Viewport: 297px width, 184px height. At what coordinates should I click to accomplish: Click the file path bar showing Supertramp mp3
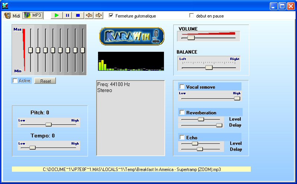coord(131,169)
